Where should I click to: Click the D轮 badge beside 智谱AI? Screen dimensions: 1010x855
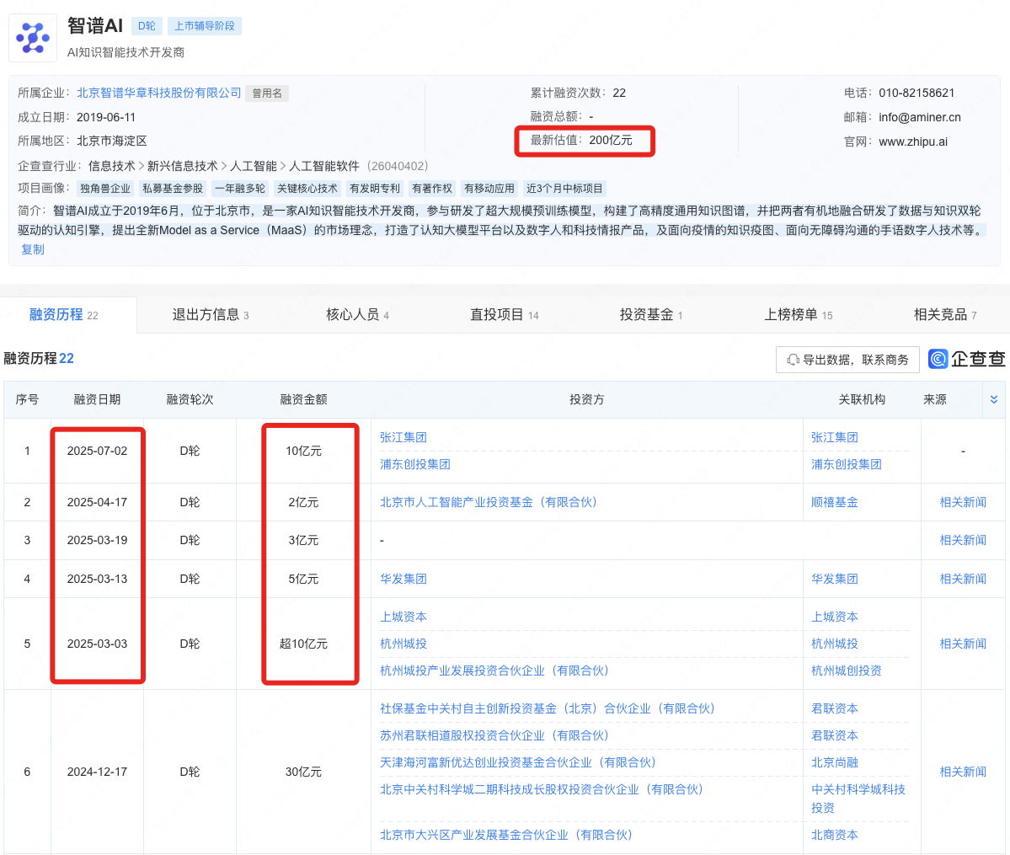tap(146, 25)
